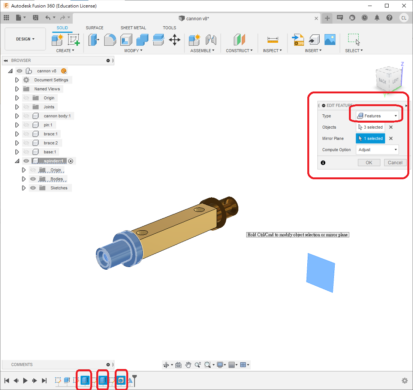Clear the Mirror Plane selection
The image size is (413, 390).
click(x=391, y=138)
